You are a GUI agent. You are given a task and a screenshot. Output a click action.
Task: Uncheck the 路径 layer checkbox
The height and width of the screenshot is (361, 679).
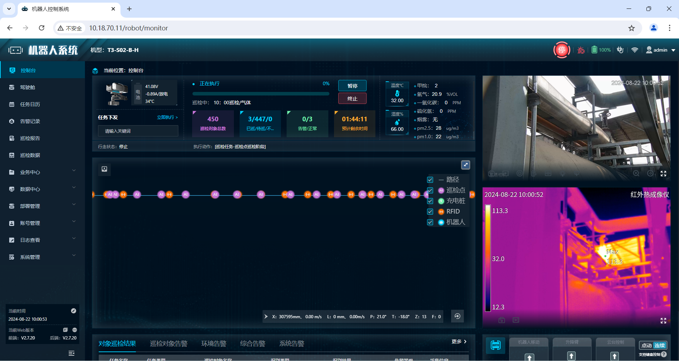[430, 180]
